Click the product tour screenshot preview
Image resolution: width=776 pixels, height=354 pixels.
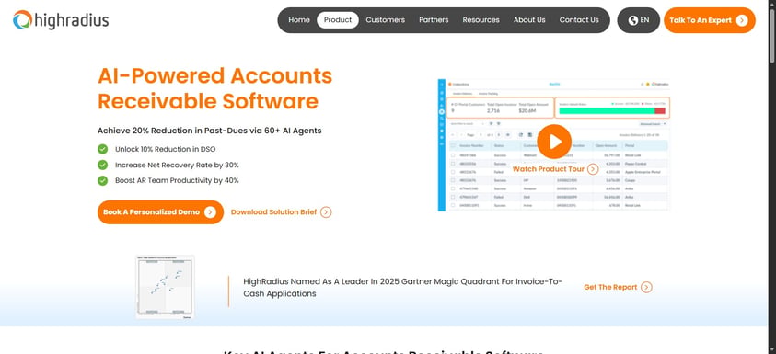(554, 145)
